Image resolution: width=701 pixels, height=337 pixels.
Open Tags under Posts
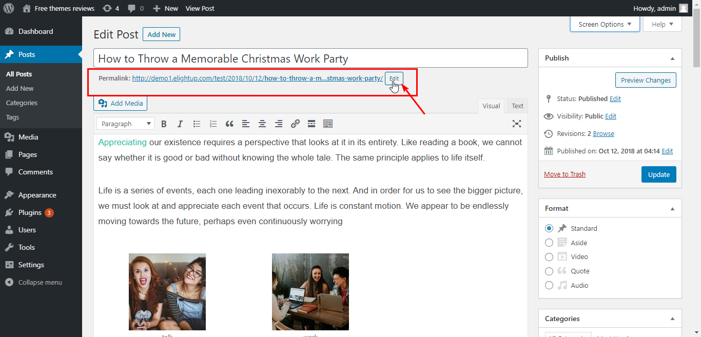(x=12, y=117)
